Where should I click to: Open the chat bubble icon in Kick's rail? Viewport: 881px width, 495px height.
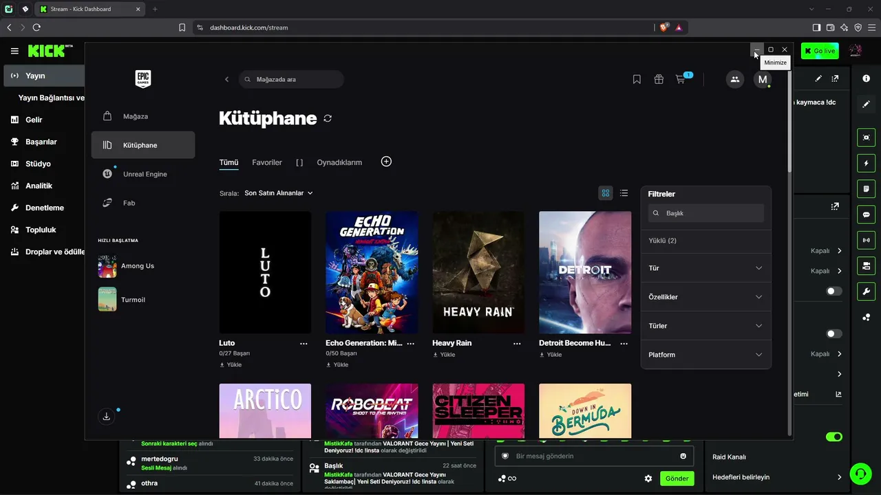867,214
